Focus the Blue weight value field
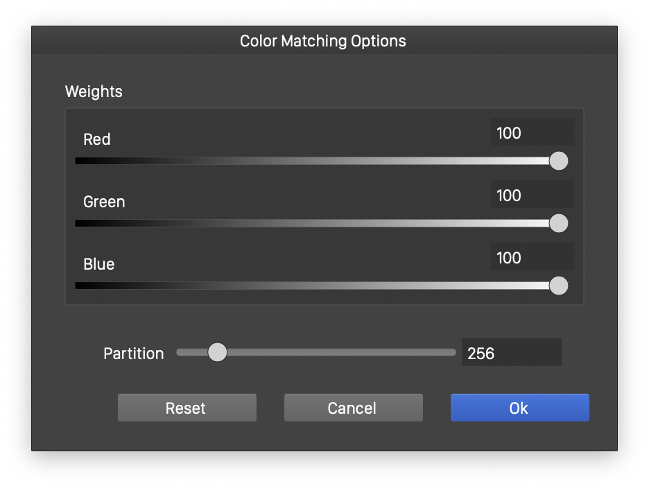 (x=532, y=257)
